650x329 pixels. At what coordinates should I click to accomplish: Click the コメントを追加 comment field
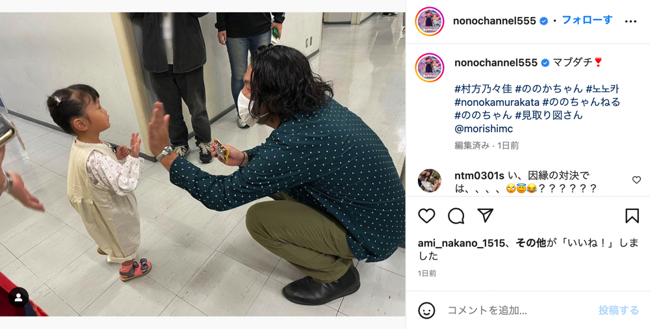point(518,310)
